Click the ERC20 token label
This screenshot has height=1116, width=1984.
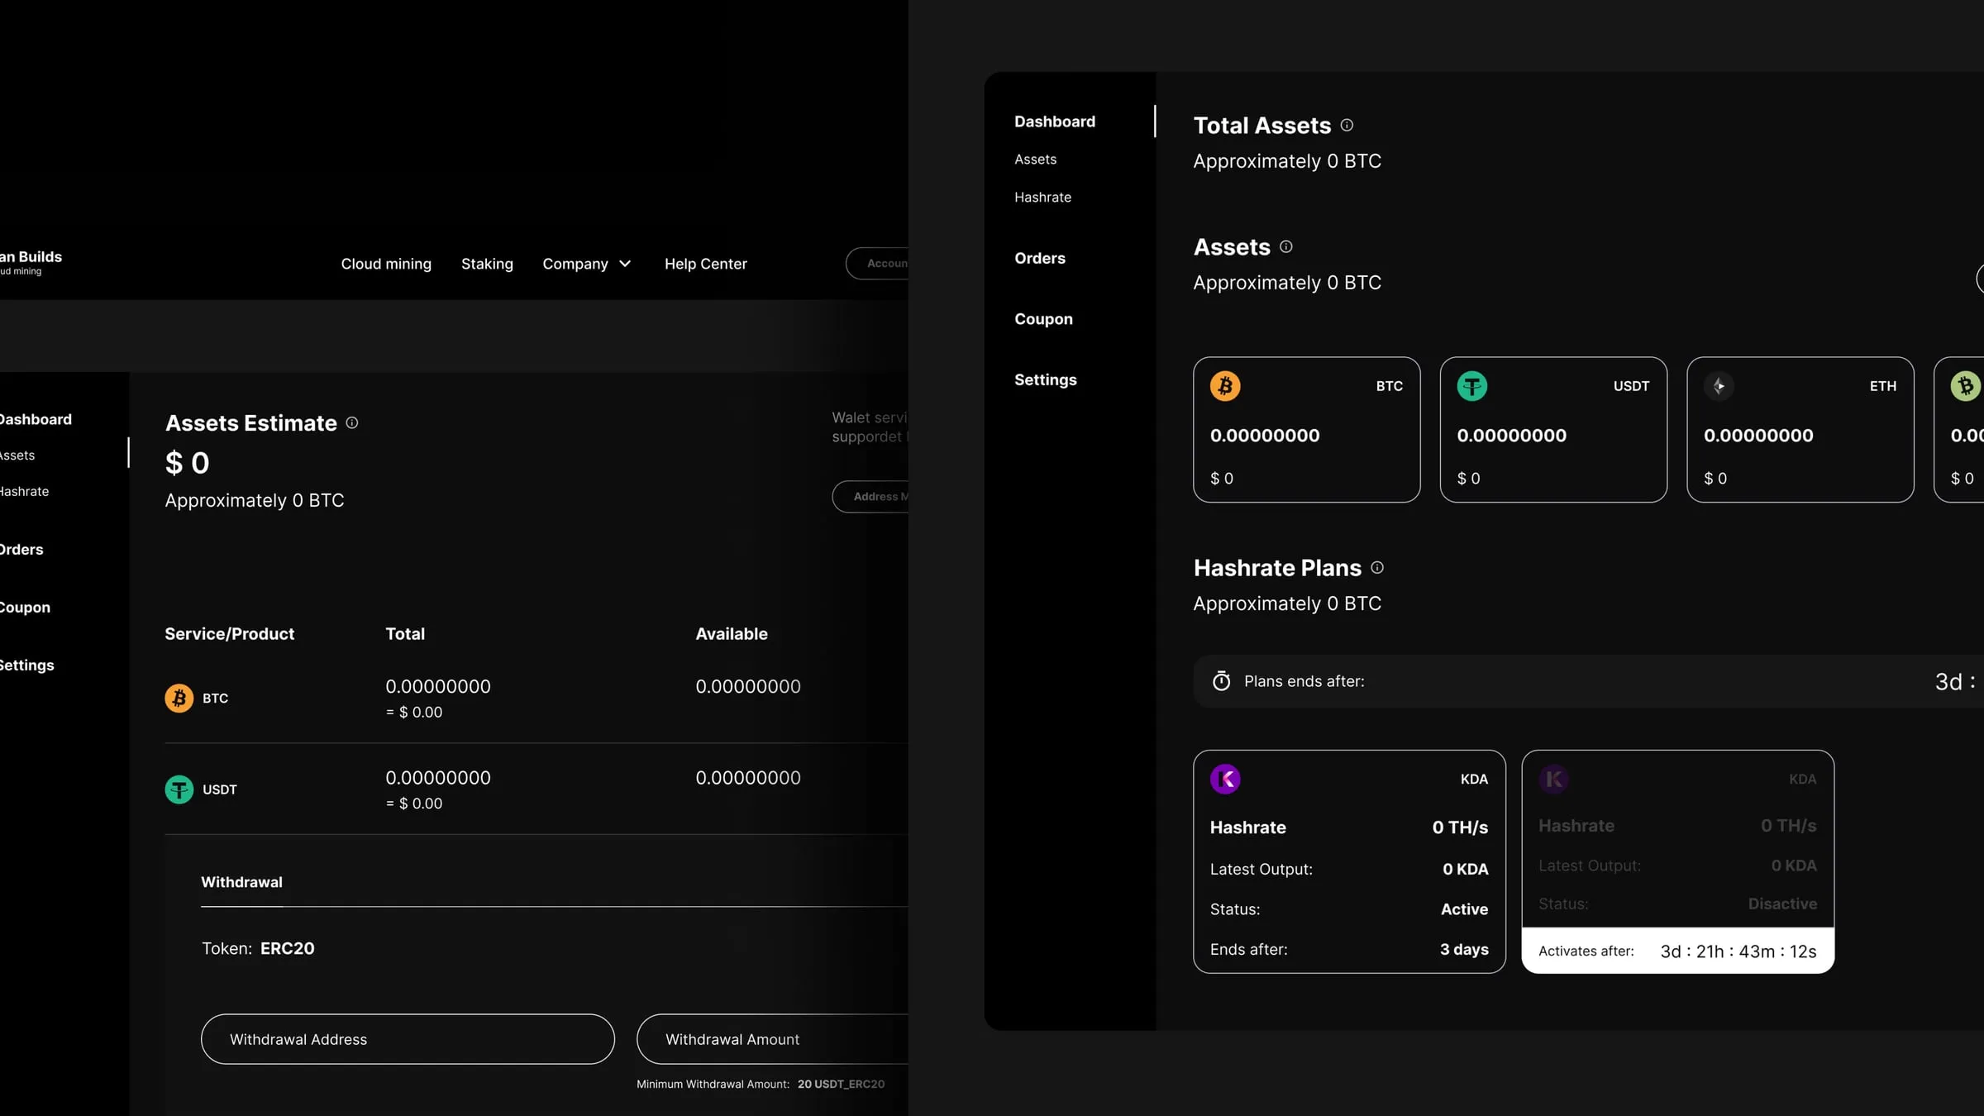[287, 948]
